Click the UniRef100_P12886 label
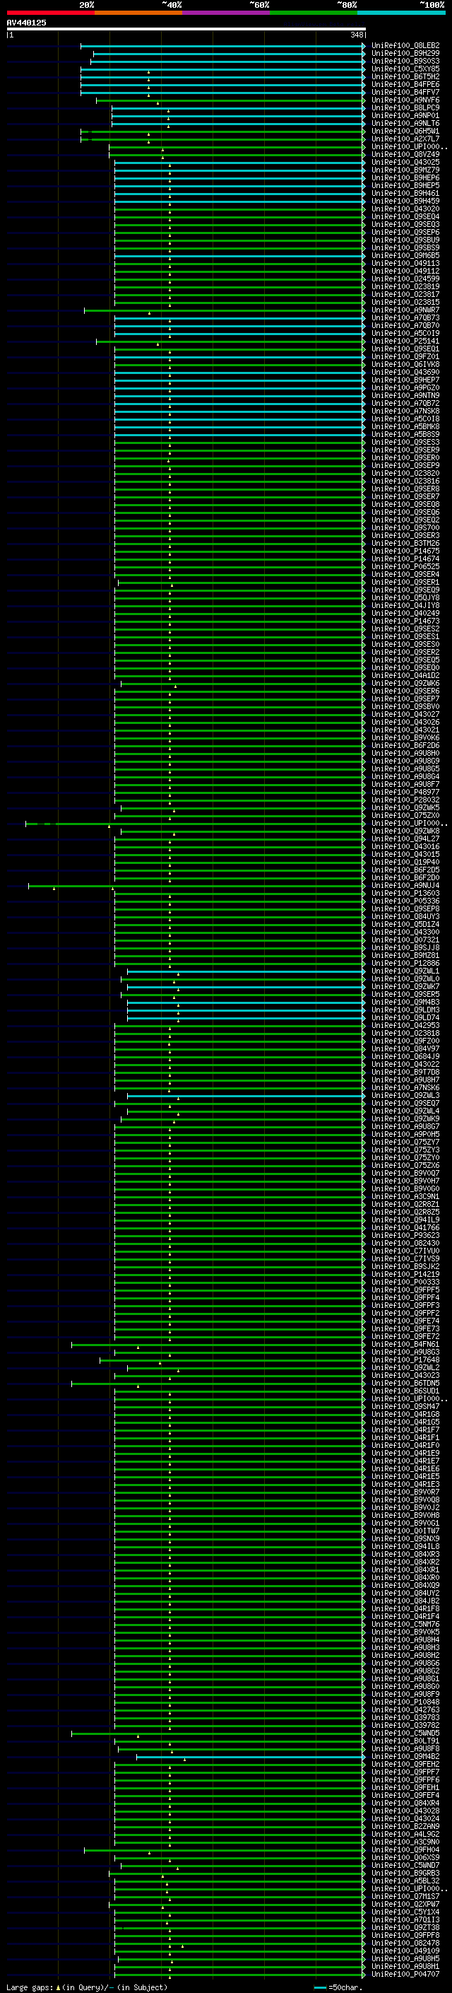This screenshot has width=452, height=1993. point(405,963)
